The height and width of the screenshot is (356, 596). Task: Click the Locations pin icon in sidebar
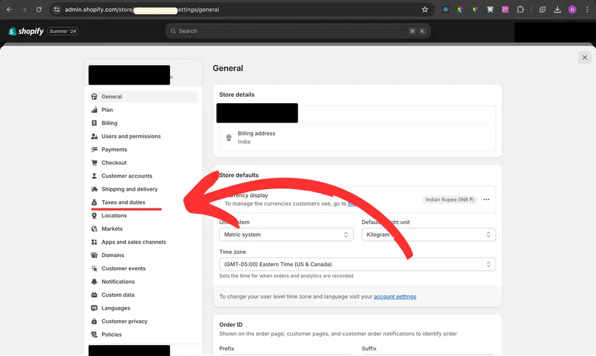[x=95, y=215]
